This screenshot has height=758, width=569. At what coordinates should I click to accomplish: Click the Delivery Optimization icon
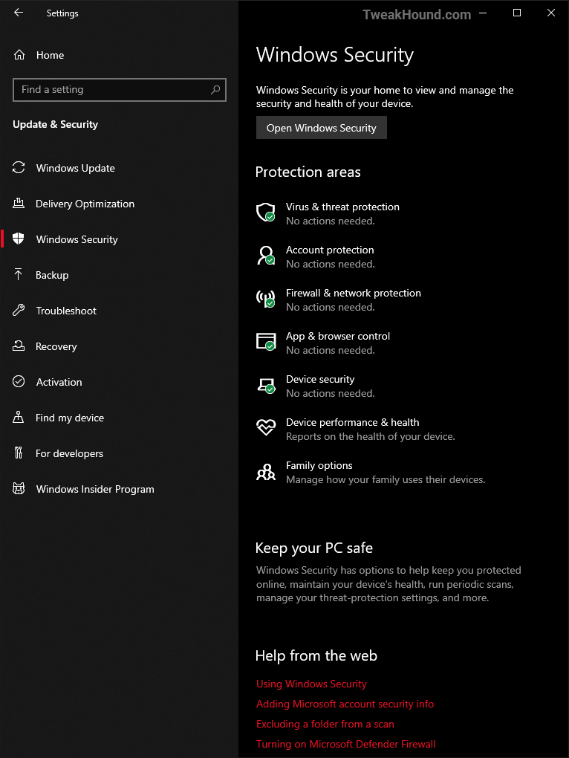click(19, 203)
